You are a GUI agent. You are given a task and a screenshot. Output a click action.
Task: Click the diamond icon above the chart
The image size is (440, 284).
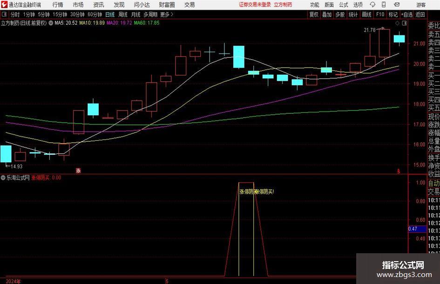397,23
